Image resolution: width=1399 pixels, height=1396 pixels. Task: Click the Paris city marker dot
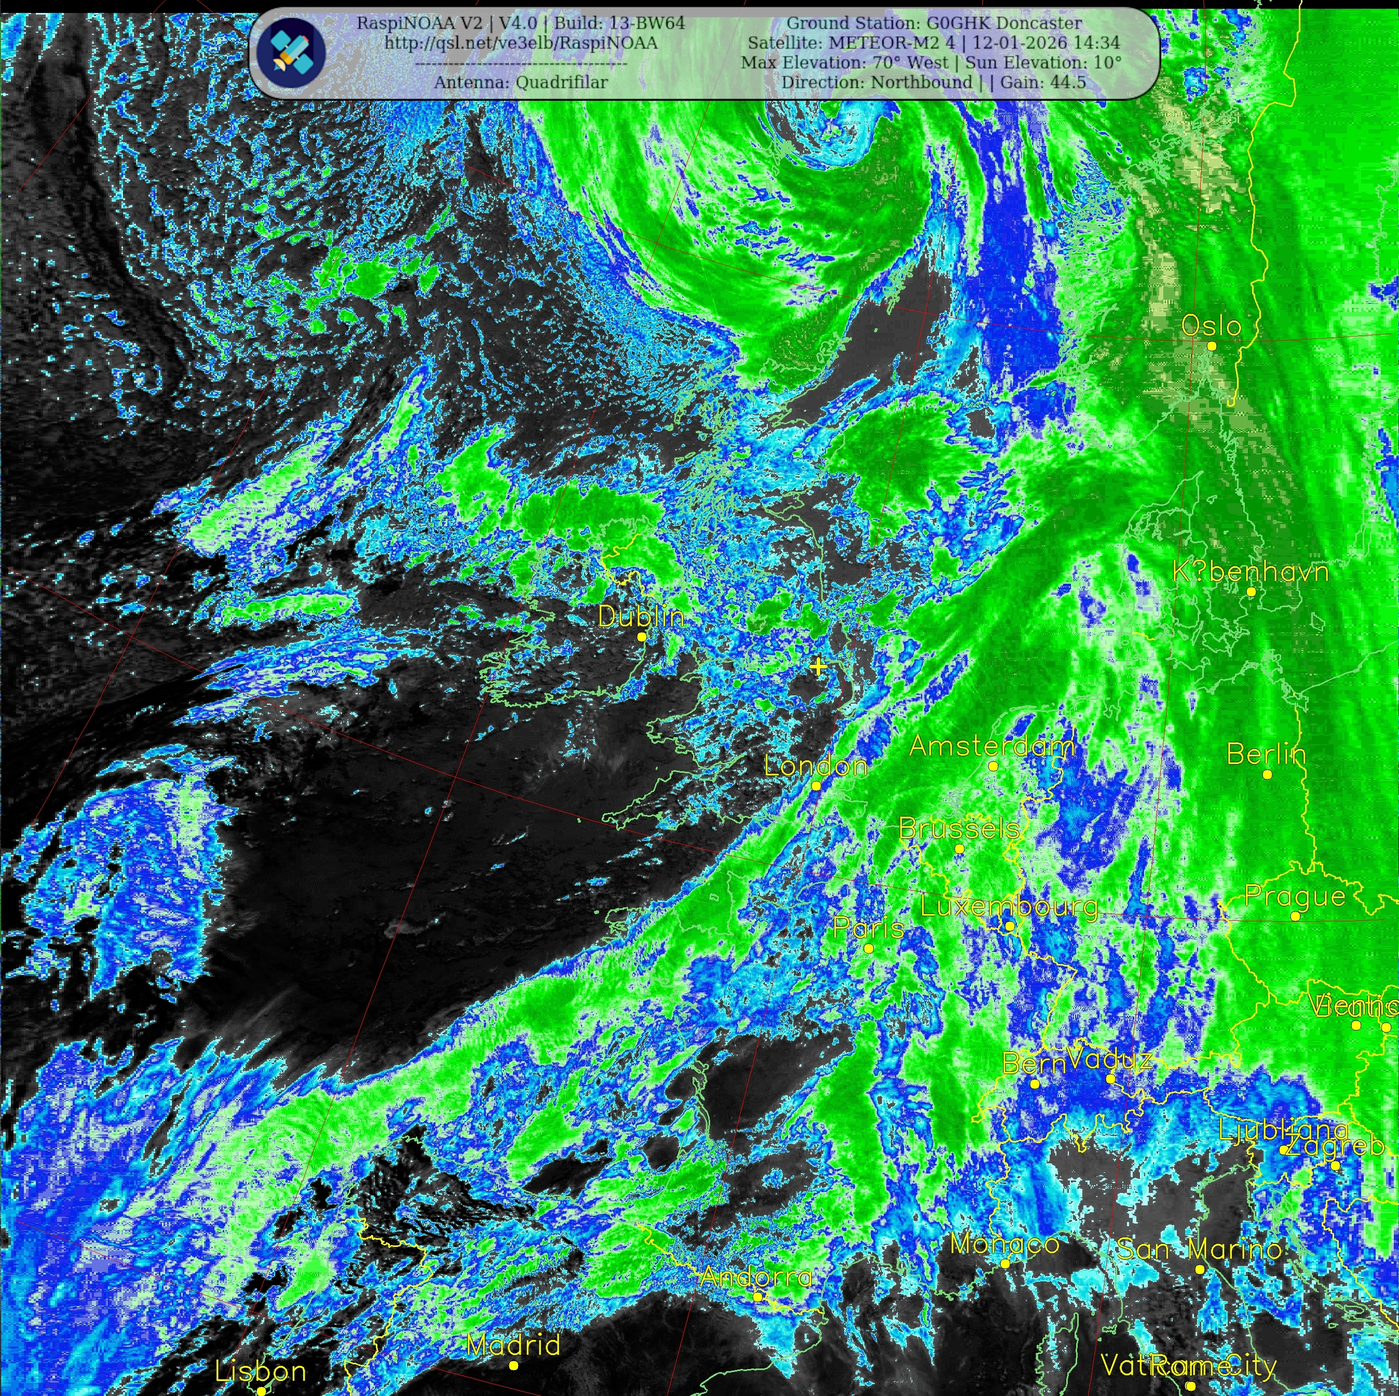(x=869, y=948)
